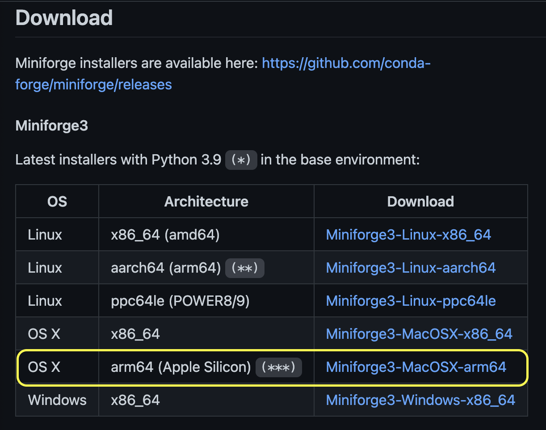Select the arm64 (Apple Silicon) cell text
This screenshot has height=430, width=546.
(181, 367)
